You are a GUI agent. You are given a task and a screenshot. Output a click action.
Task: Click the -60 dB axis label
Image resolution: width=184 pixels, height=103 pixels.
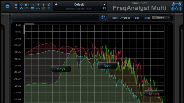pos(18,65)
